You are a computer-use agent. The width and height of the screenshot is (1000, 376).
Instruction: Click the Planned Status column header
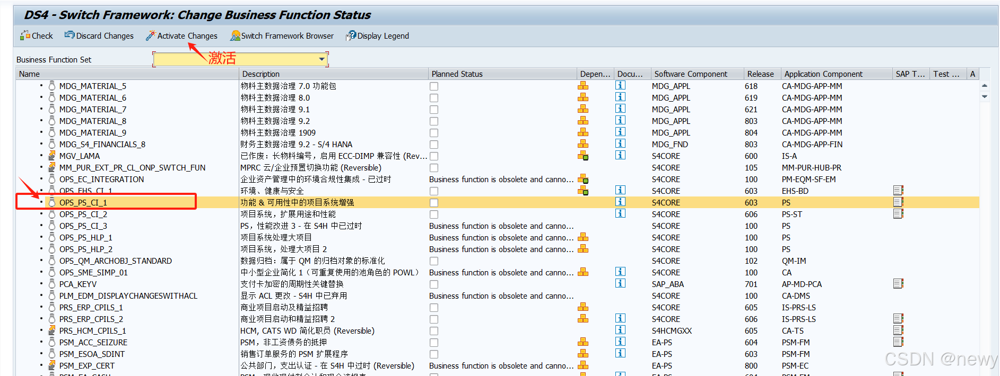tap(502, 74)
